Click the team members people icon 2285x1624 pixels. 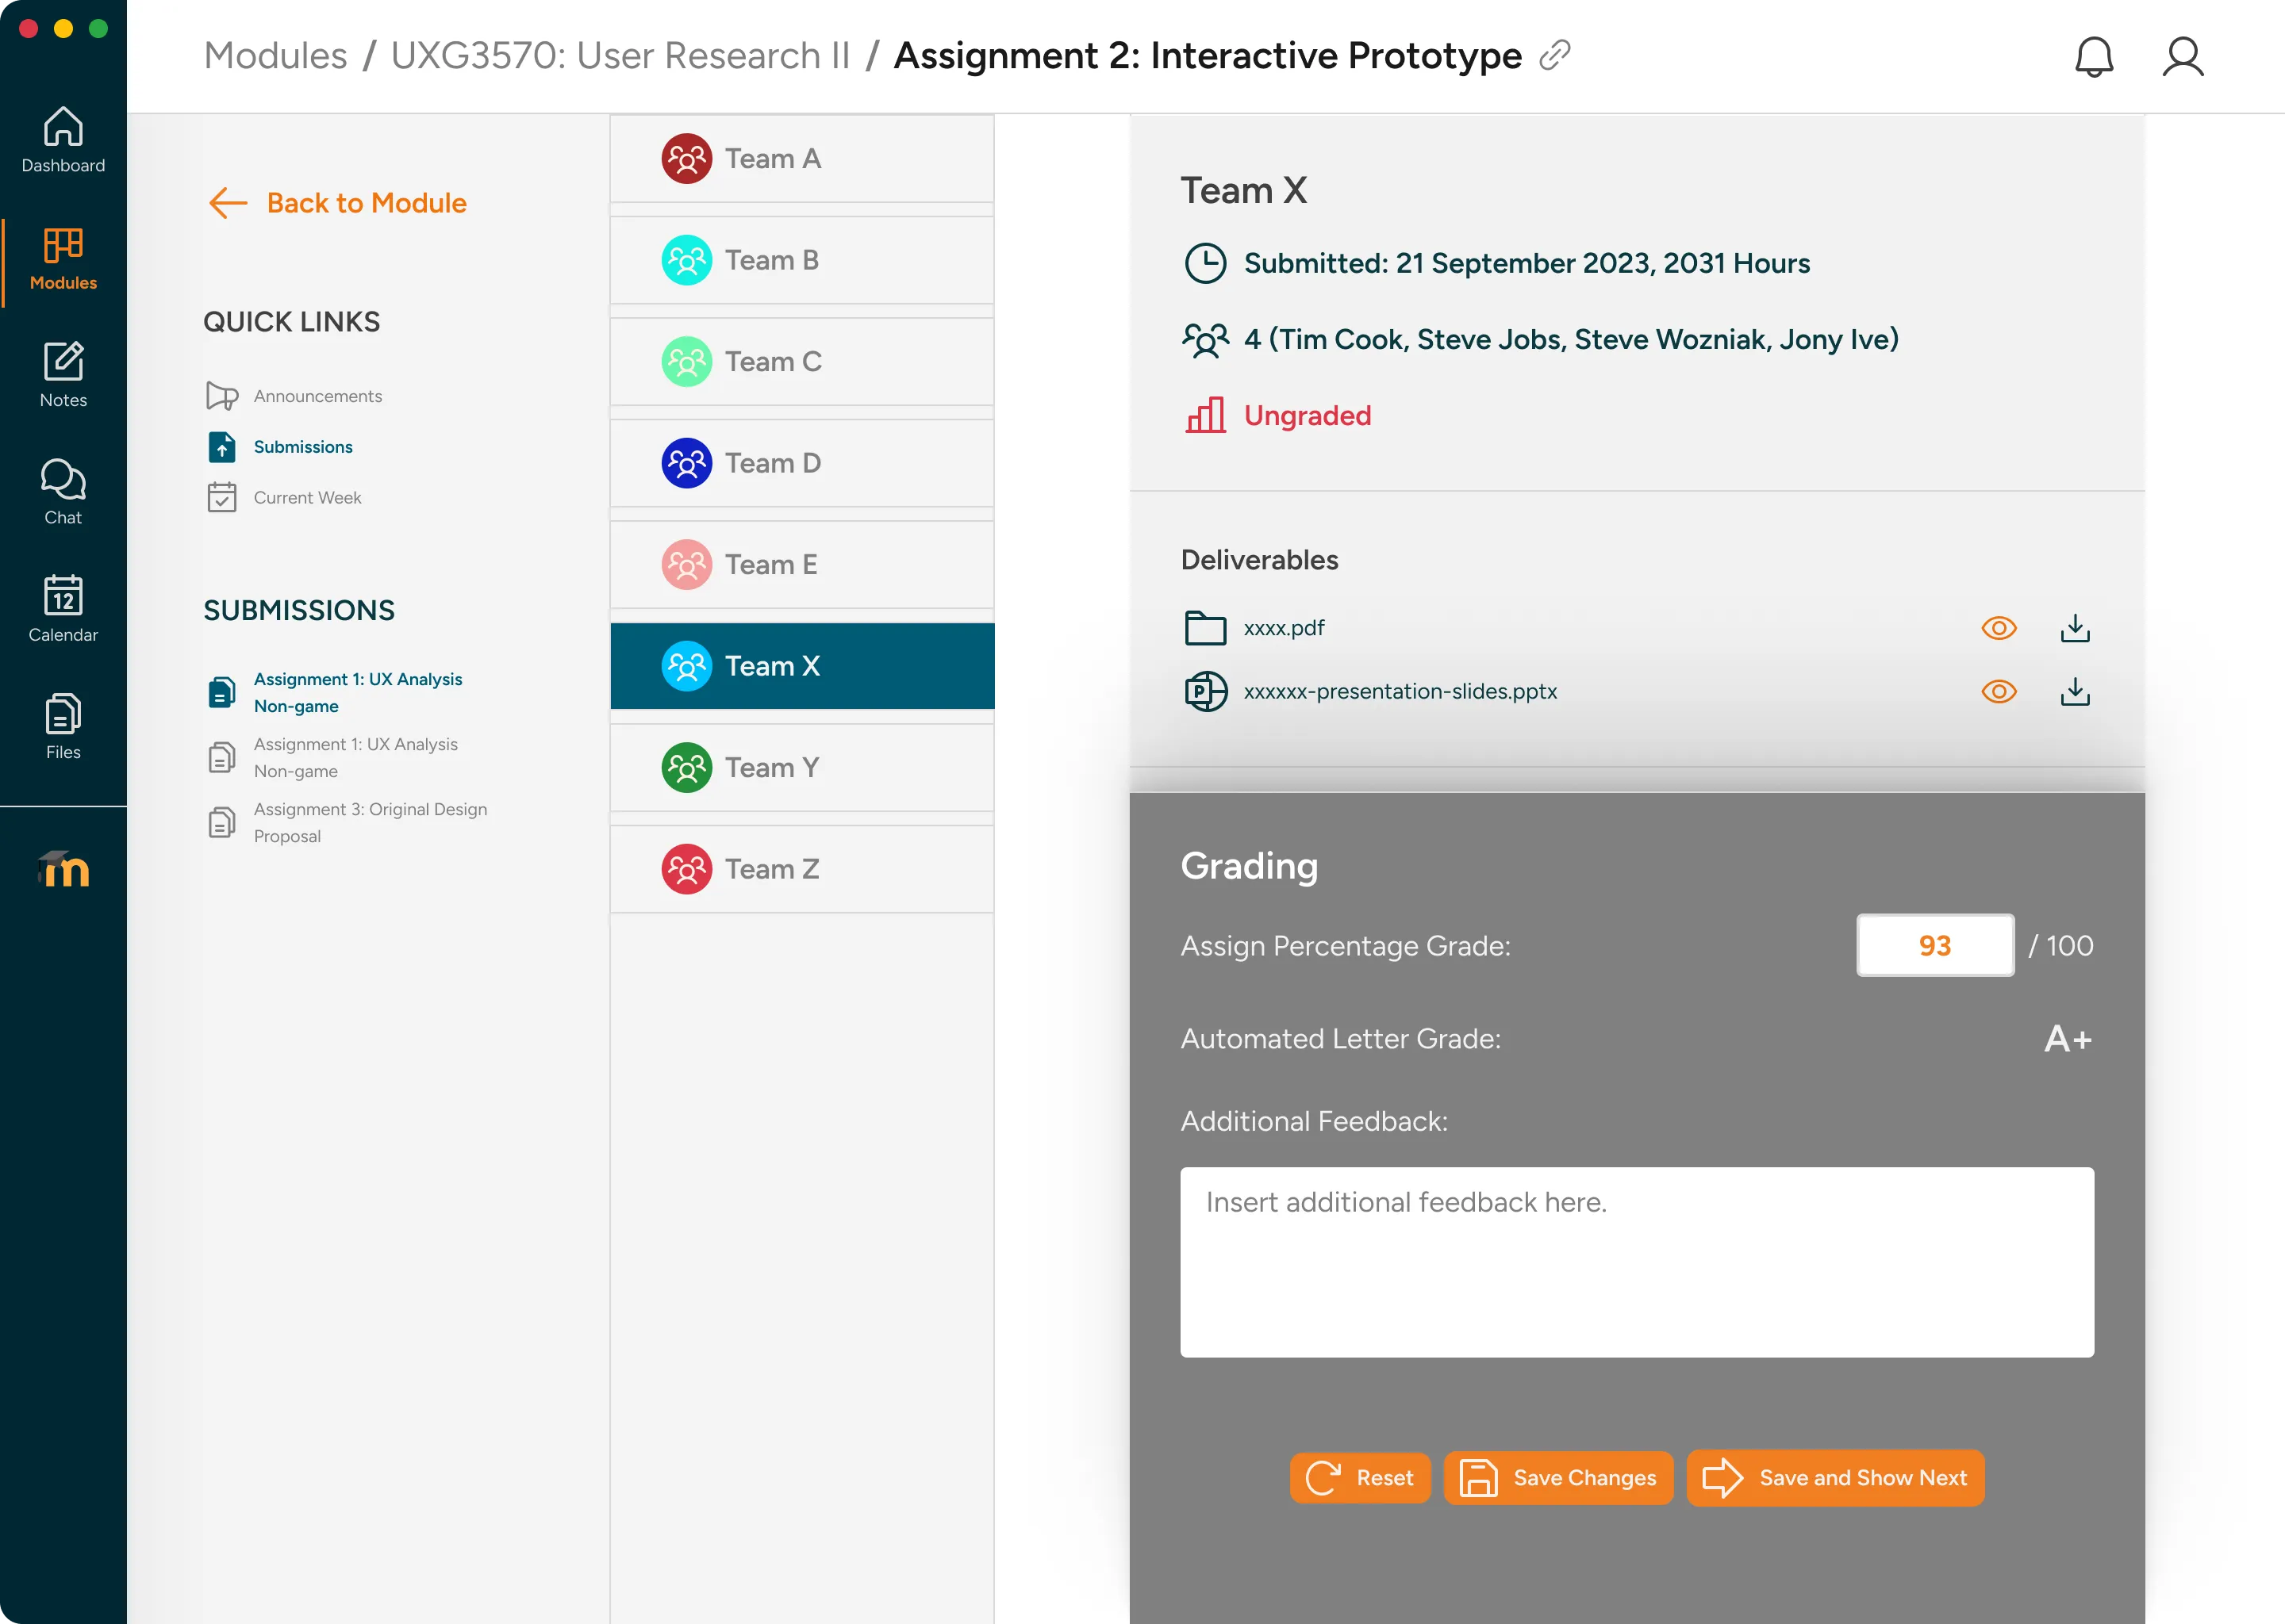pos(1205,340)
